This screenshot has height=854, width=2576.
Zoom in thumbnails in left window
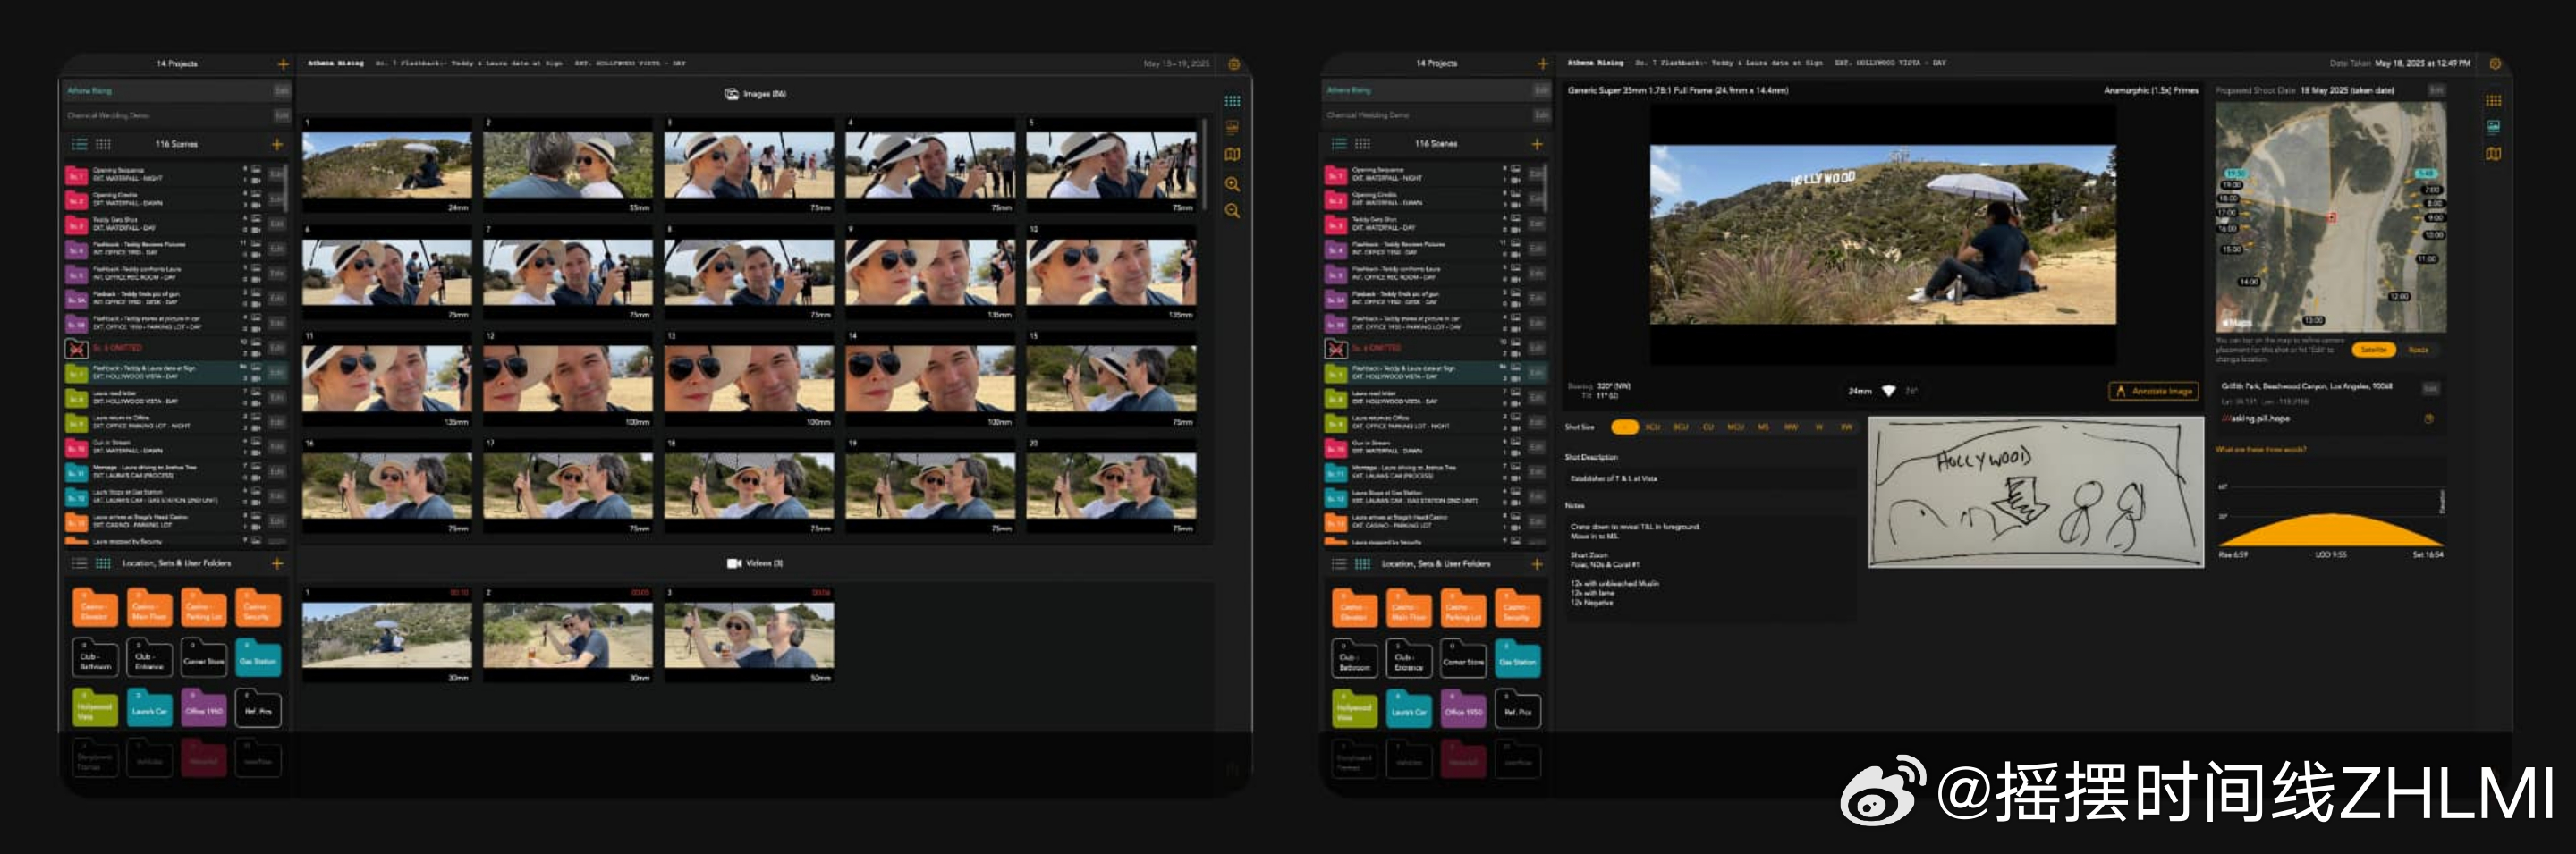pyautogui.click(x=1232, y=184)
